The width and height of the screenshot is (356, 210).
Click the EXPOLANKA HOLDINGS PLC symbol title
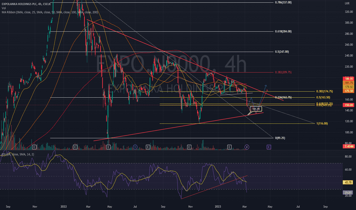click(26, 4)
